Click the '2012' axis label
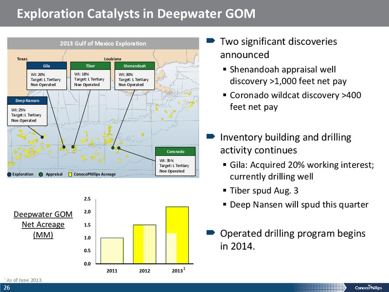389x292 pixels. pyautogui.click(x=144, y=271)
